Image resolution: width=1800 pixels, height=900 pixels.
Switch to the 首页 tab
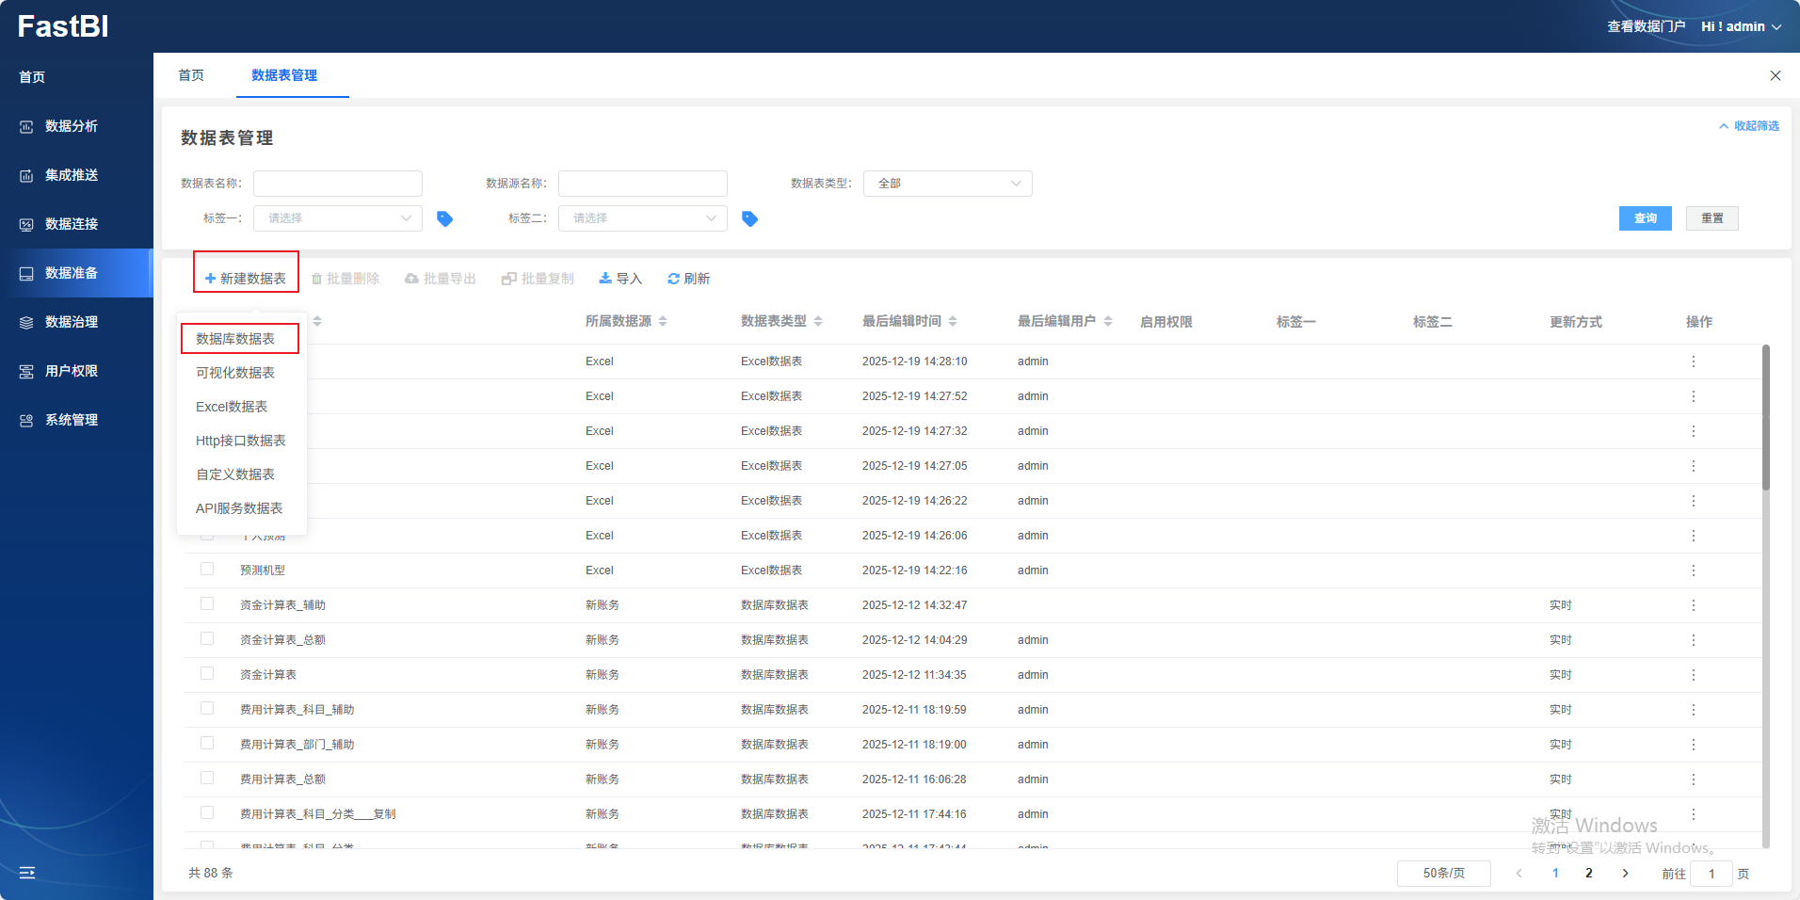[191, 75]
